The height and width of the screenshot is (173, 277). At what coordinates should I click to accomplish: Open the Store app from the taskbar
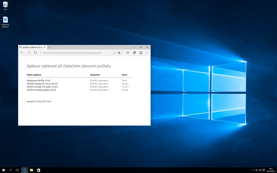click(x=38, y=170)
